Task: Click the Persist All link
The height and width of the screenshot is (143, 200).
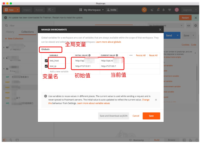Action: click(141, 55)
